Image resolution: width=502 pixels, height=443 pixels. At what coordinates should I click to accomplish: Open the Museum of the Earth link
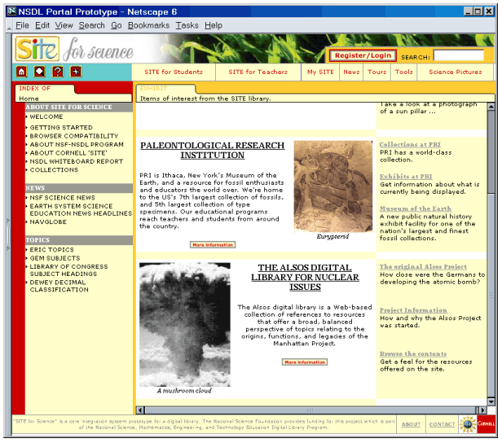[416, 208]
